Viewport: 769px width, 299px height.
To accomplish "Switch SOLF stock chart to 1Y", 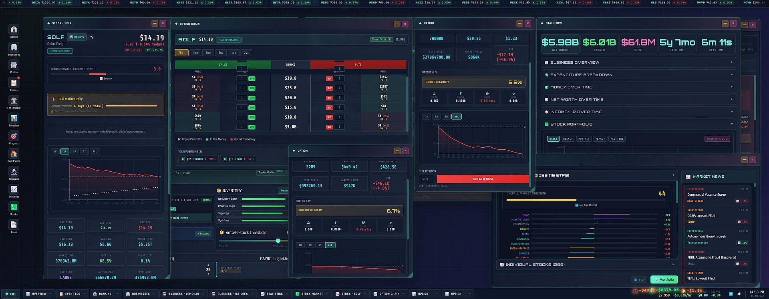I will tap(85, 152).
